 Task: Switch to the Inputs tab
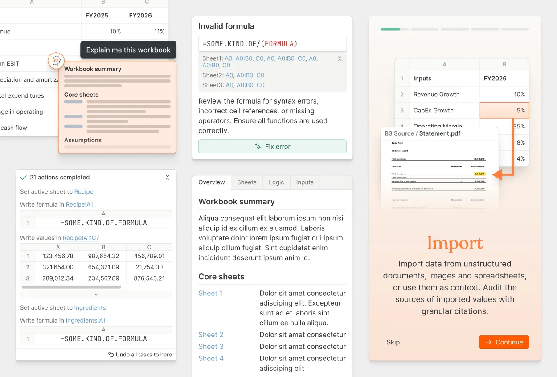click(305, 182)
